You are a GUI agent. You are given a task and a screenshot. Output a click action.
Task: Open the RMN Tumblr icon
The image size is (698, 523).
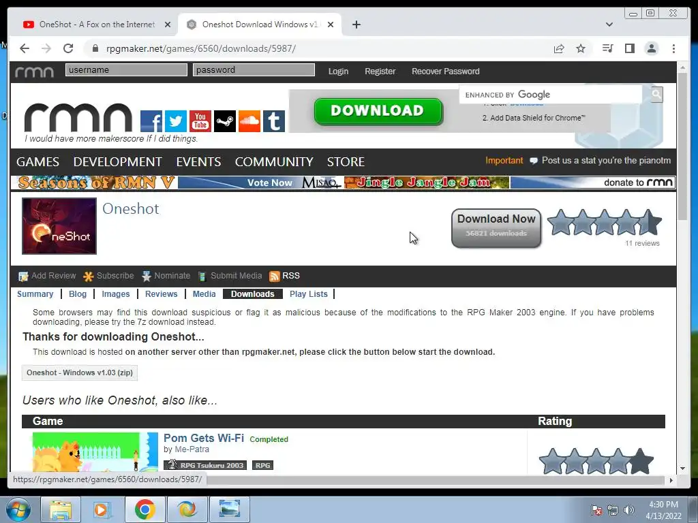(x=274, y=121)
